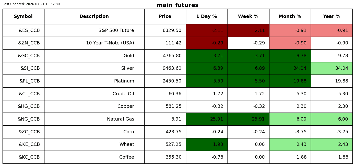Click the 1 Day % column header
Viewport: 355px width, 166px height.
pyautogui.click(x=207, y=17)
